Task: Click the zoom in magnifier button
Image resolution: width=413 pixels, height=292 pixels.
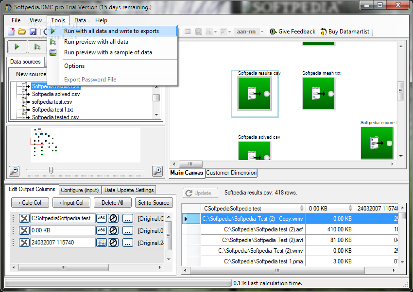Action: 157,171
